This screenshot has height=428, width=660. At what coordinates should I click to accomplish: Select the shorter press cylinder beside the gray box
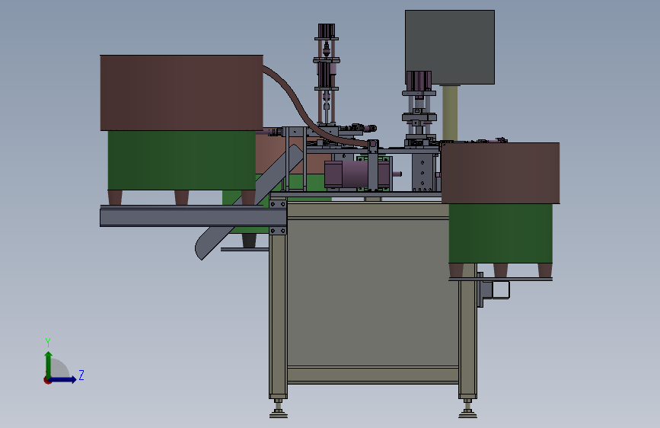click(419, 109)
